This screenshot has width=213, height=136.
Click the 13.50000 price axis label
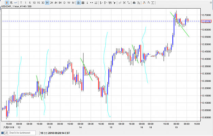pos(206,44)
